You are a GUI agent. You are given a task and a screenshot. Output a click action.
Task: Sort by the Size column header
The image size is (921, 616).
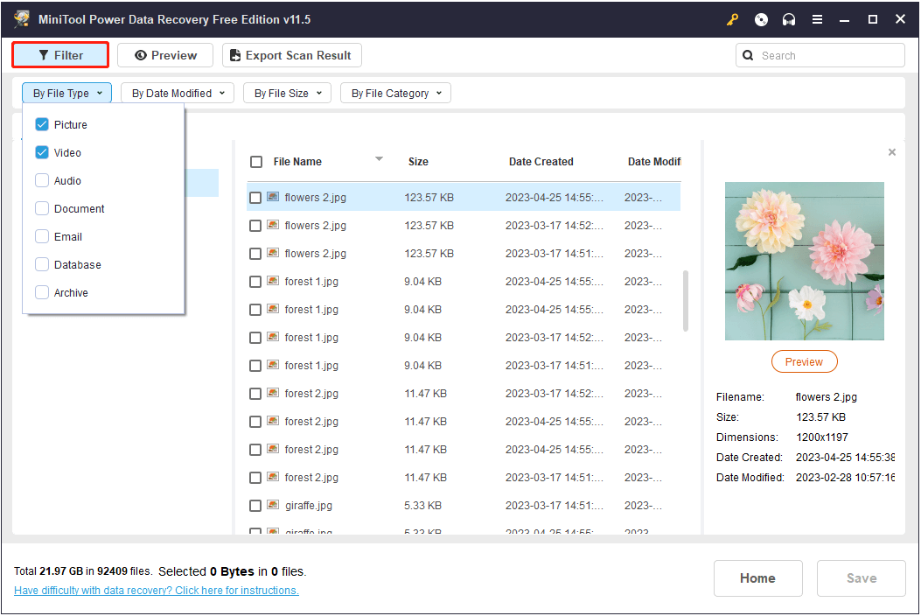click(x=418, y=162)
